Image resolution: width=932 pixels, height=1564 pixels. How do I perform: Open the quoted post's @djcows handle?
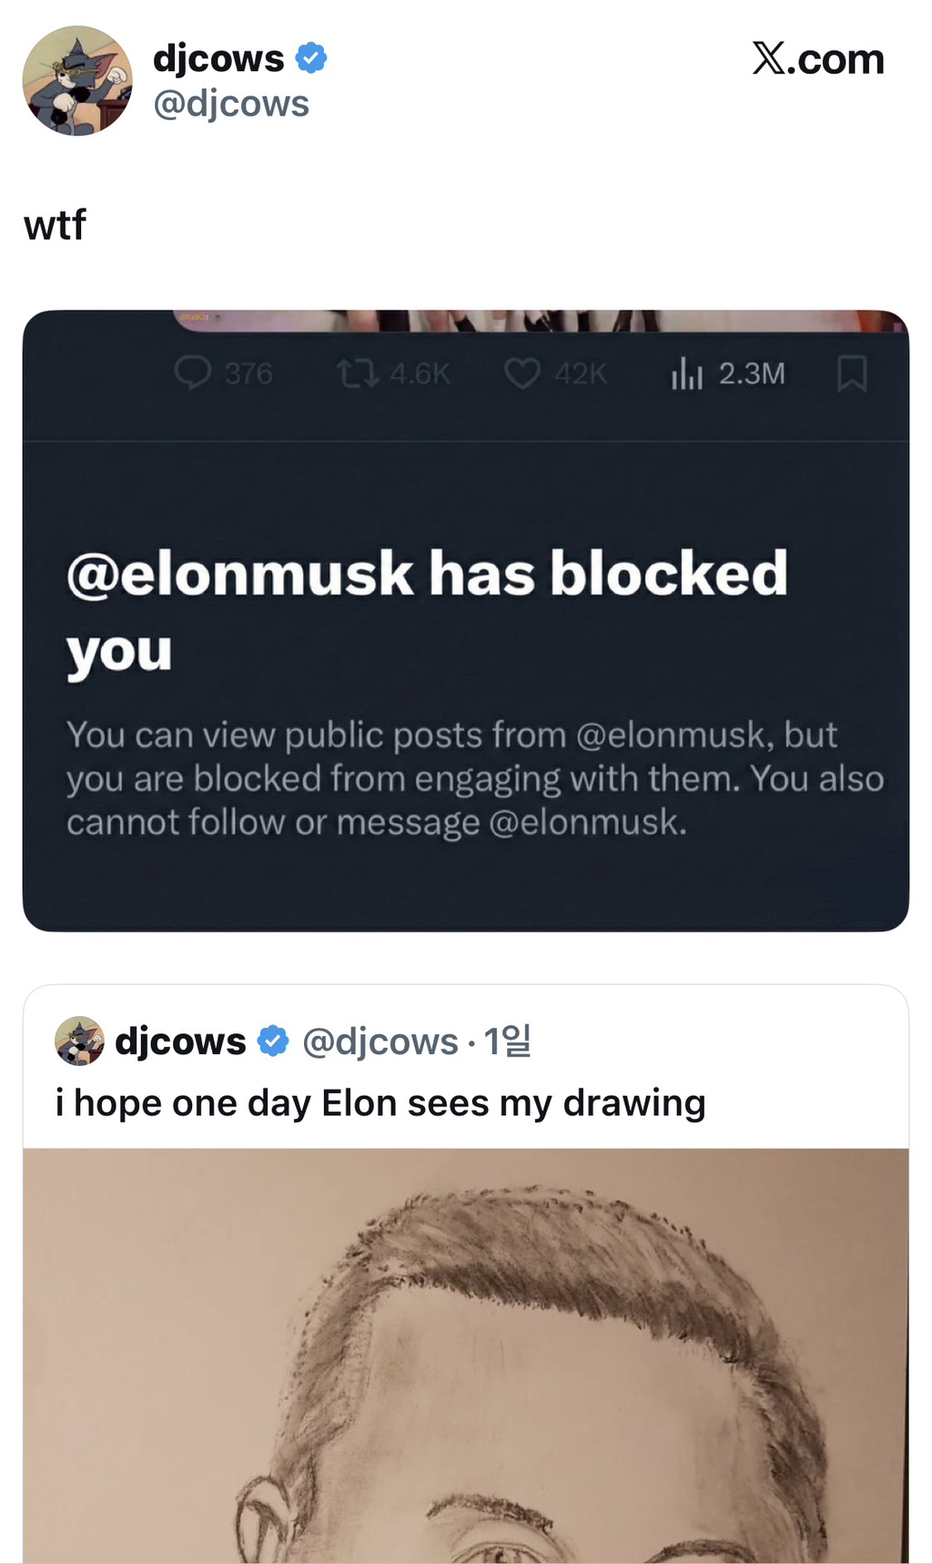380,1041
